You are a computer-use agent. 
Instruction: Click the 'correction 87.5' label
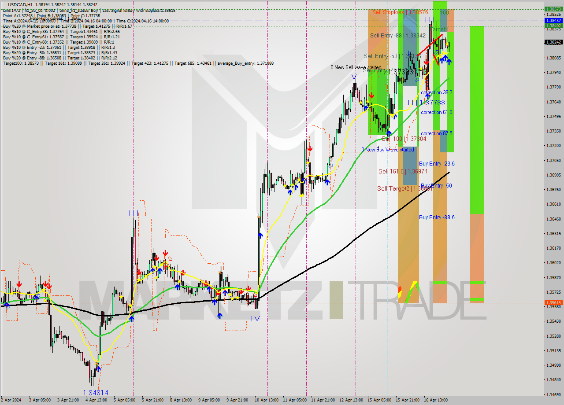click(x=436, y=133)
